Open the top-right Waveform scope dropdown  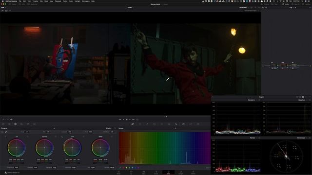[x=303, y=100]
